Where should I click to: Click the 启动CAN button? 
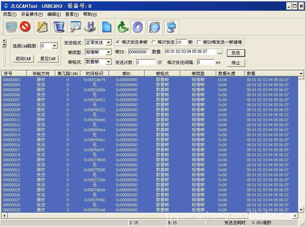[x=23, y=59]
